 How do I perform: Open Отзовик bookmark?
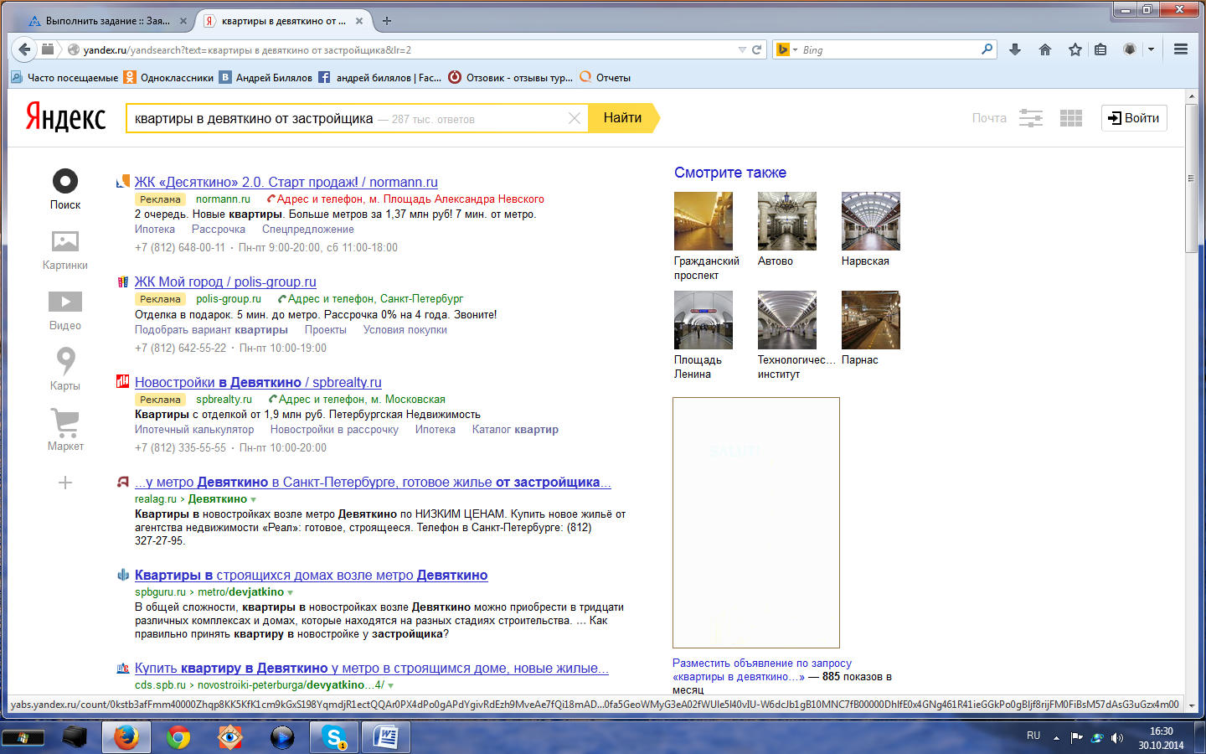coord(511,77)
